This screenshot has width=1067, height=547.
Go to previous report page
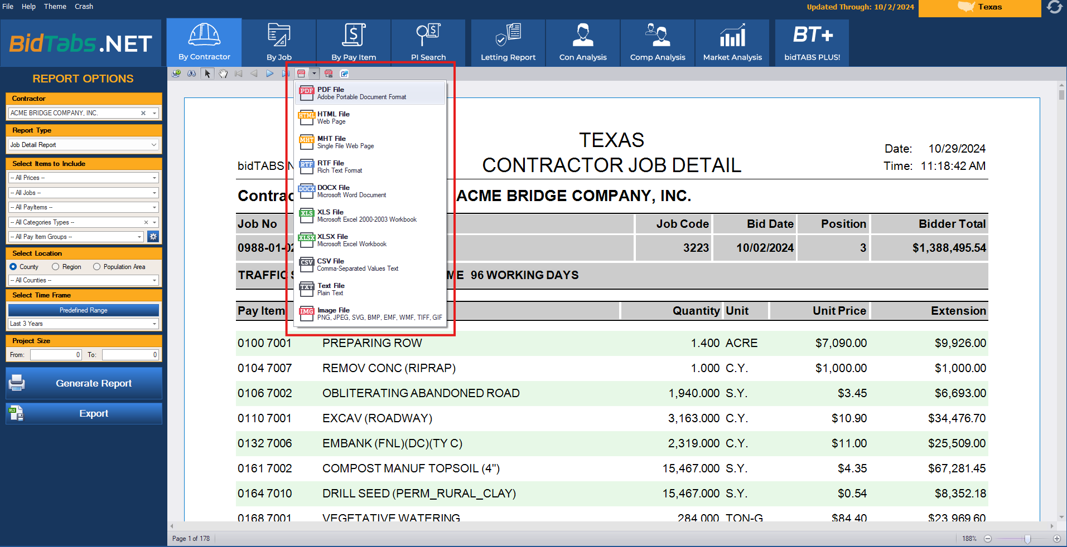click(x=254, y=74)
